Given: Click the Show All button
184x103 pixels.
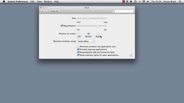Looking at the screenshot, I should (55, 11).
